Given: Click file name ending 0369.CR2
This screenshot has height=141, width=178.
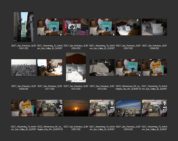Looking at the screenshot, I should pyautogui.click(x=24, y=87).
